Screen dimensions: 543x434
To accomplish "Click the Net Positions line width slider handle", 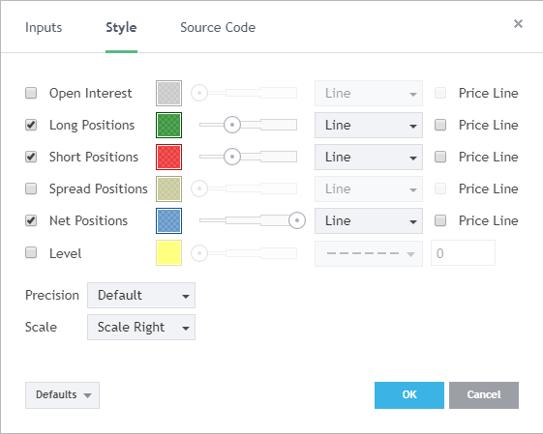I will 297,220.
